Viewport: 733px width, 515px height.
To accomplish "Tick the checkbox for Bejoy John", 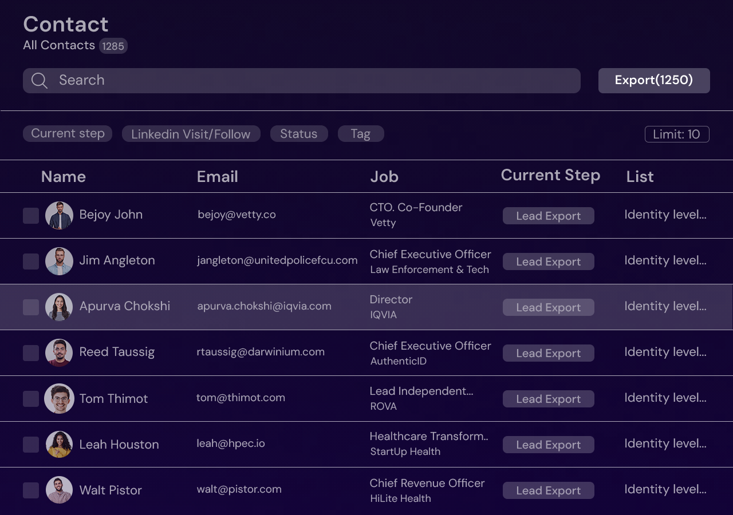I will 31,216.
